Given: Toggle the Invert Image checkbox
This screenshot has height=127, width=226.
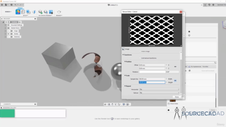Looking at the screenshot, I should point(140,52).
